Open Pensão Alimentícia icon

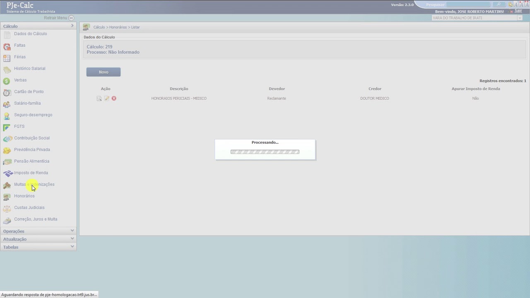coord(7,163)
